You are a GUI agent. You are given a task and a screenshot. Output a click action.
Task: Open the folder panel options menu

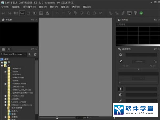pos(33,49)
